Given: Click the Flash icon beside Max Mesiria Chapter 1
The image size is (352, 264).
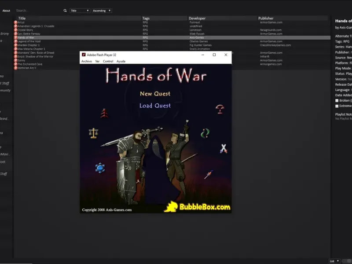Looking at the screenshot, I should pyautogui.click(x=15, y=49).
